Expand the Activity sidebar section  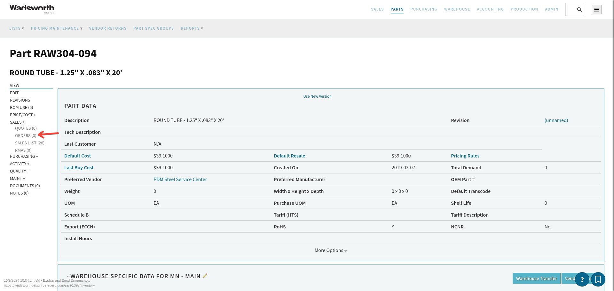(x=20, y=164)
